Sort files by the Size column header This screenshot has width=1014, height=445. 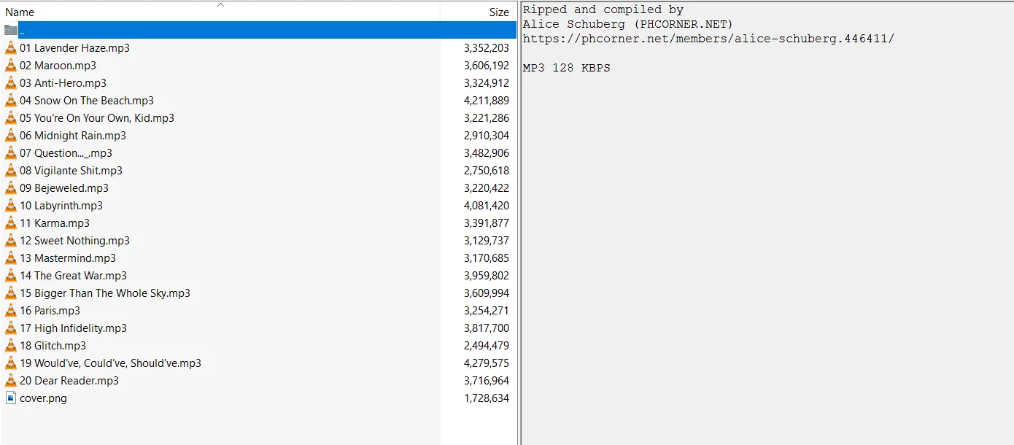[499, 12]
